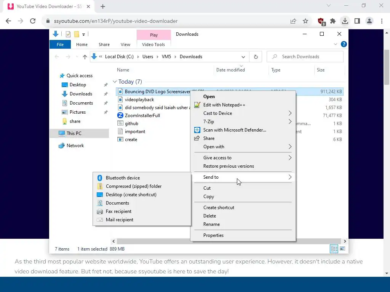The image size is (390, 292).
Task: Click the Properties quick access toolbar icon
Action: click(68, 34)
